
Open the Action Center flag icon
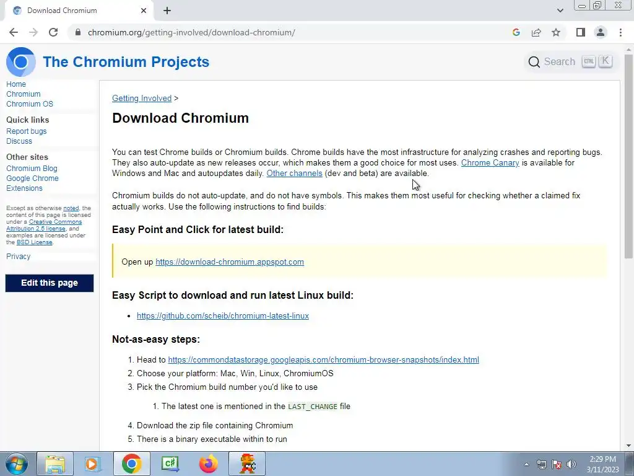(557, 464)
